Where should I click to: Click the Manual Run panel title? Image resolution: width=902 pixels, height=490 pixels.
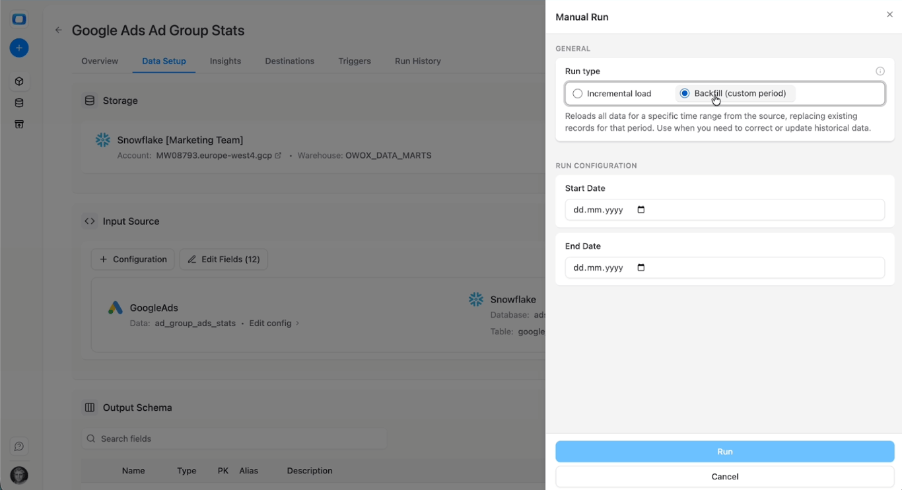tap(582, 17)
